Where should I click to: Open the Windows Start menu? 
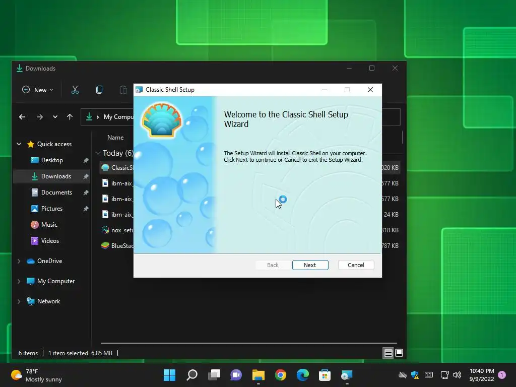click(x=169, y=375)
